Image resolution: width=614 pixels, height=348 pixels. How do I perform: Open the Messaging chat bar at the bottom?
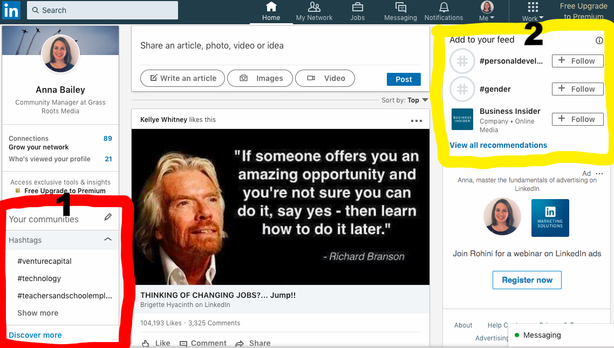point(561,336)
